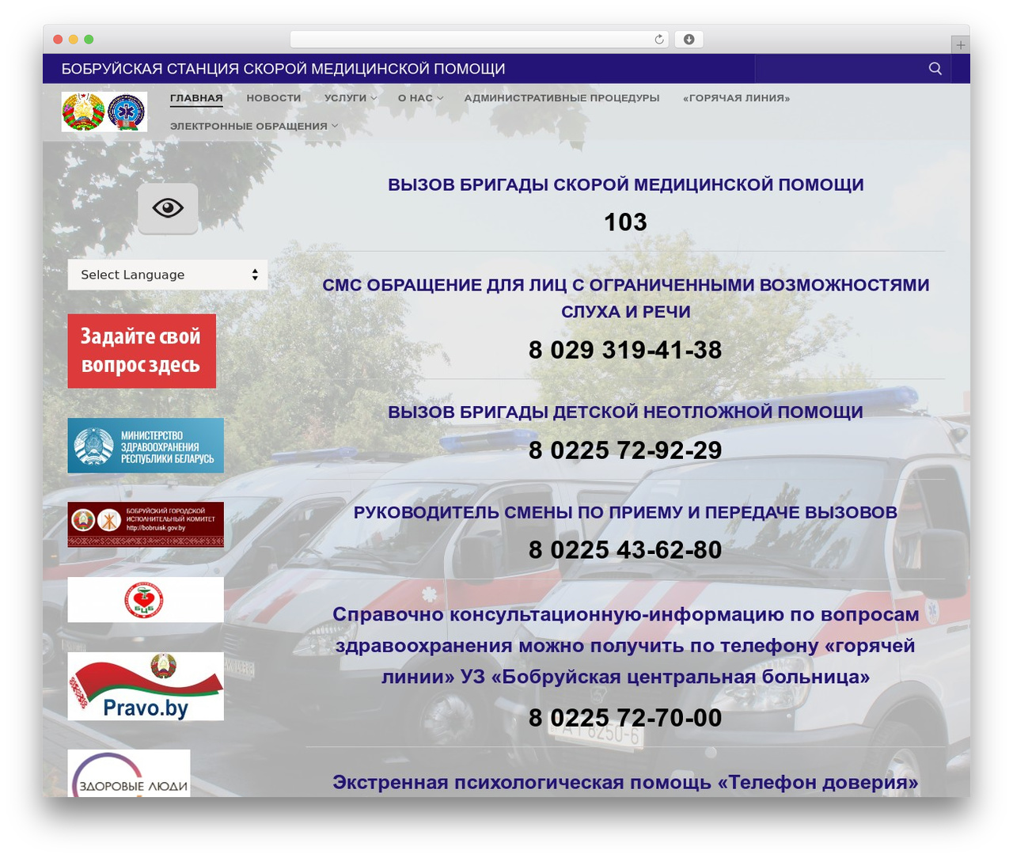
Task: Open the «ГОРЯЧАЯ ЛИНИЯ» menu item
Action: pos(737,98)
